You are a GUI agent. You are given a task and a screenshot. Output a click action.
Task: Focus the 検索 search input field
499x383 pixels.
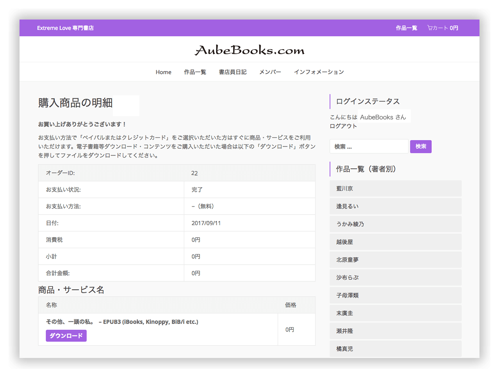coord(369,147)
